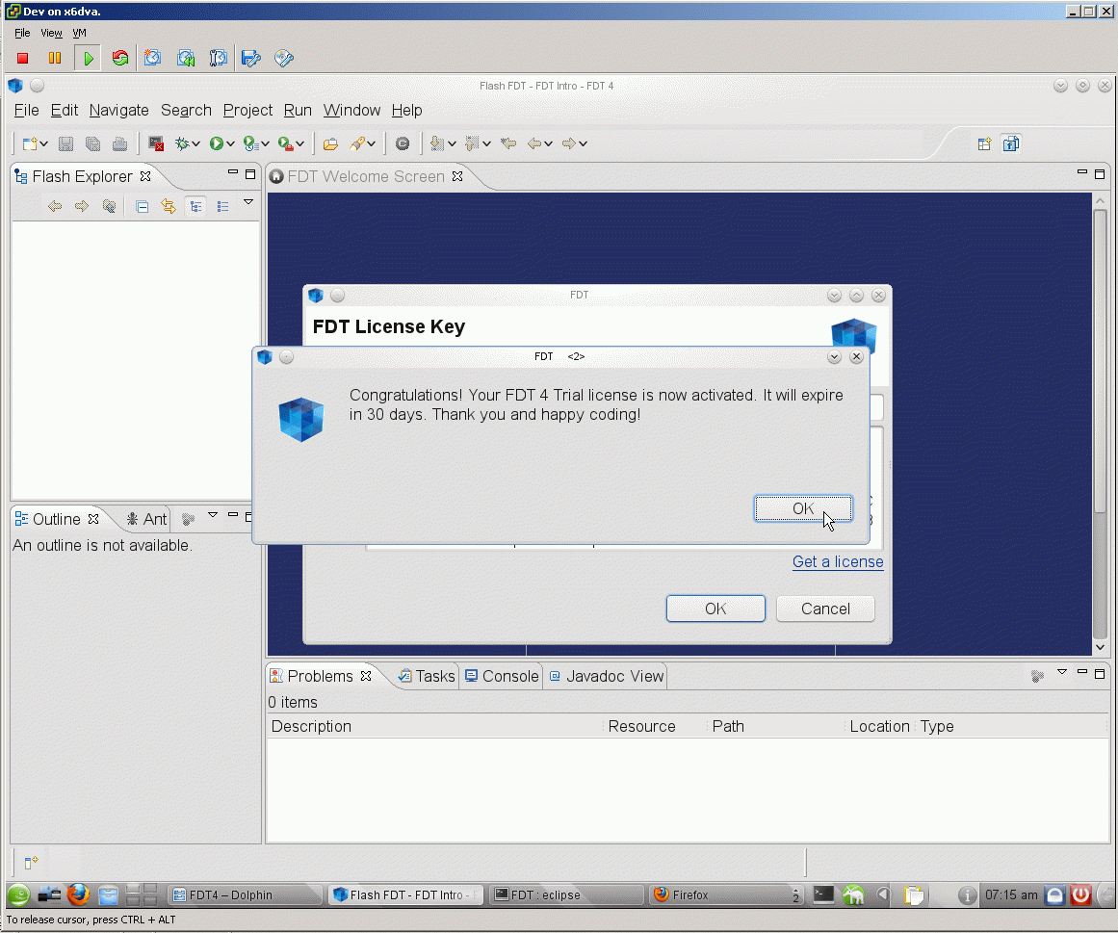Screen dimensions: 1118x933
Task: Minimize the Flash Explorer panel
Action: click(232, 171)
